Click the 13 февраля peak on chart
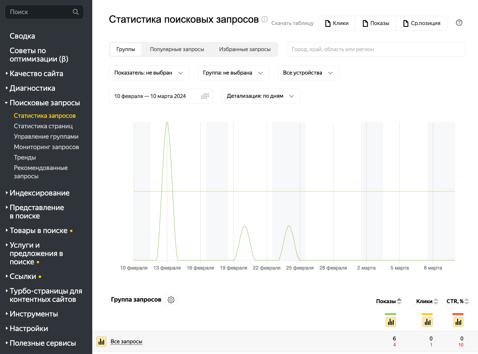The height and width of the screenshot is (354, 478). click(x=167, y=123)
